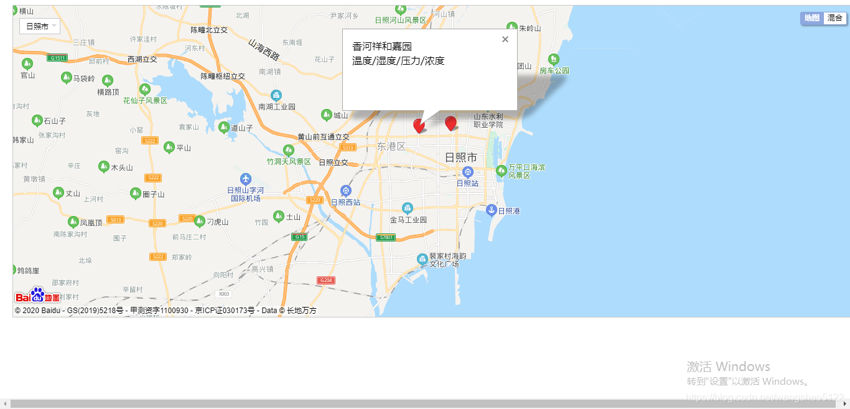
Task: Click the 日照西站 station icon
Action: [x=346, y=191]
